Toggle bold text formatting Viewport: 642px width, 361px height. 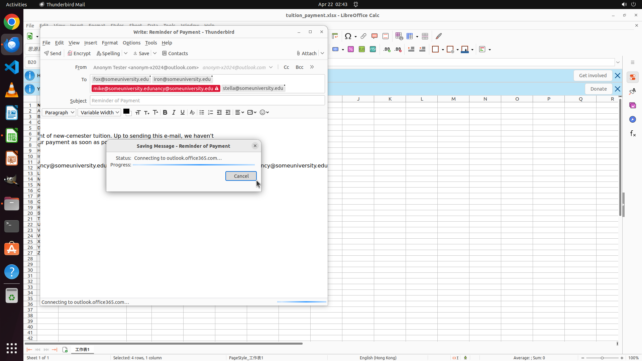pos(165,113)
